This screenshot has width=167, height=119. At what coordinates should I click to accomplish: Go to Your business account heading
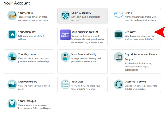point(85,32)
